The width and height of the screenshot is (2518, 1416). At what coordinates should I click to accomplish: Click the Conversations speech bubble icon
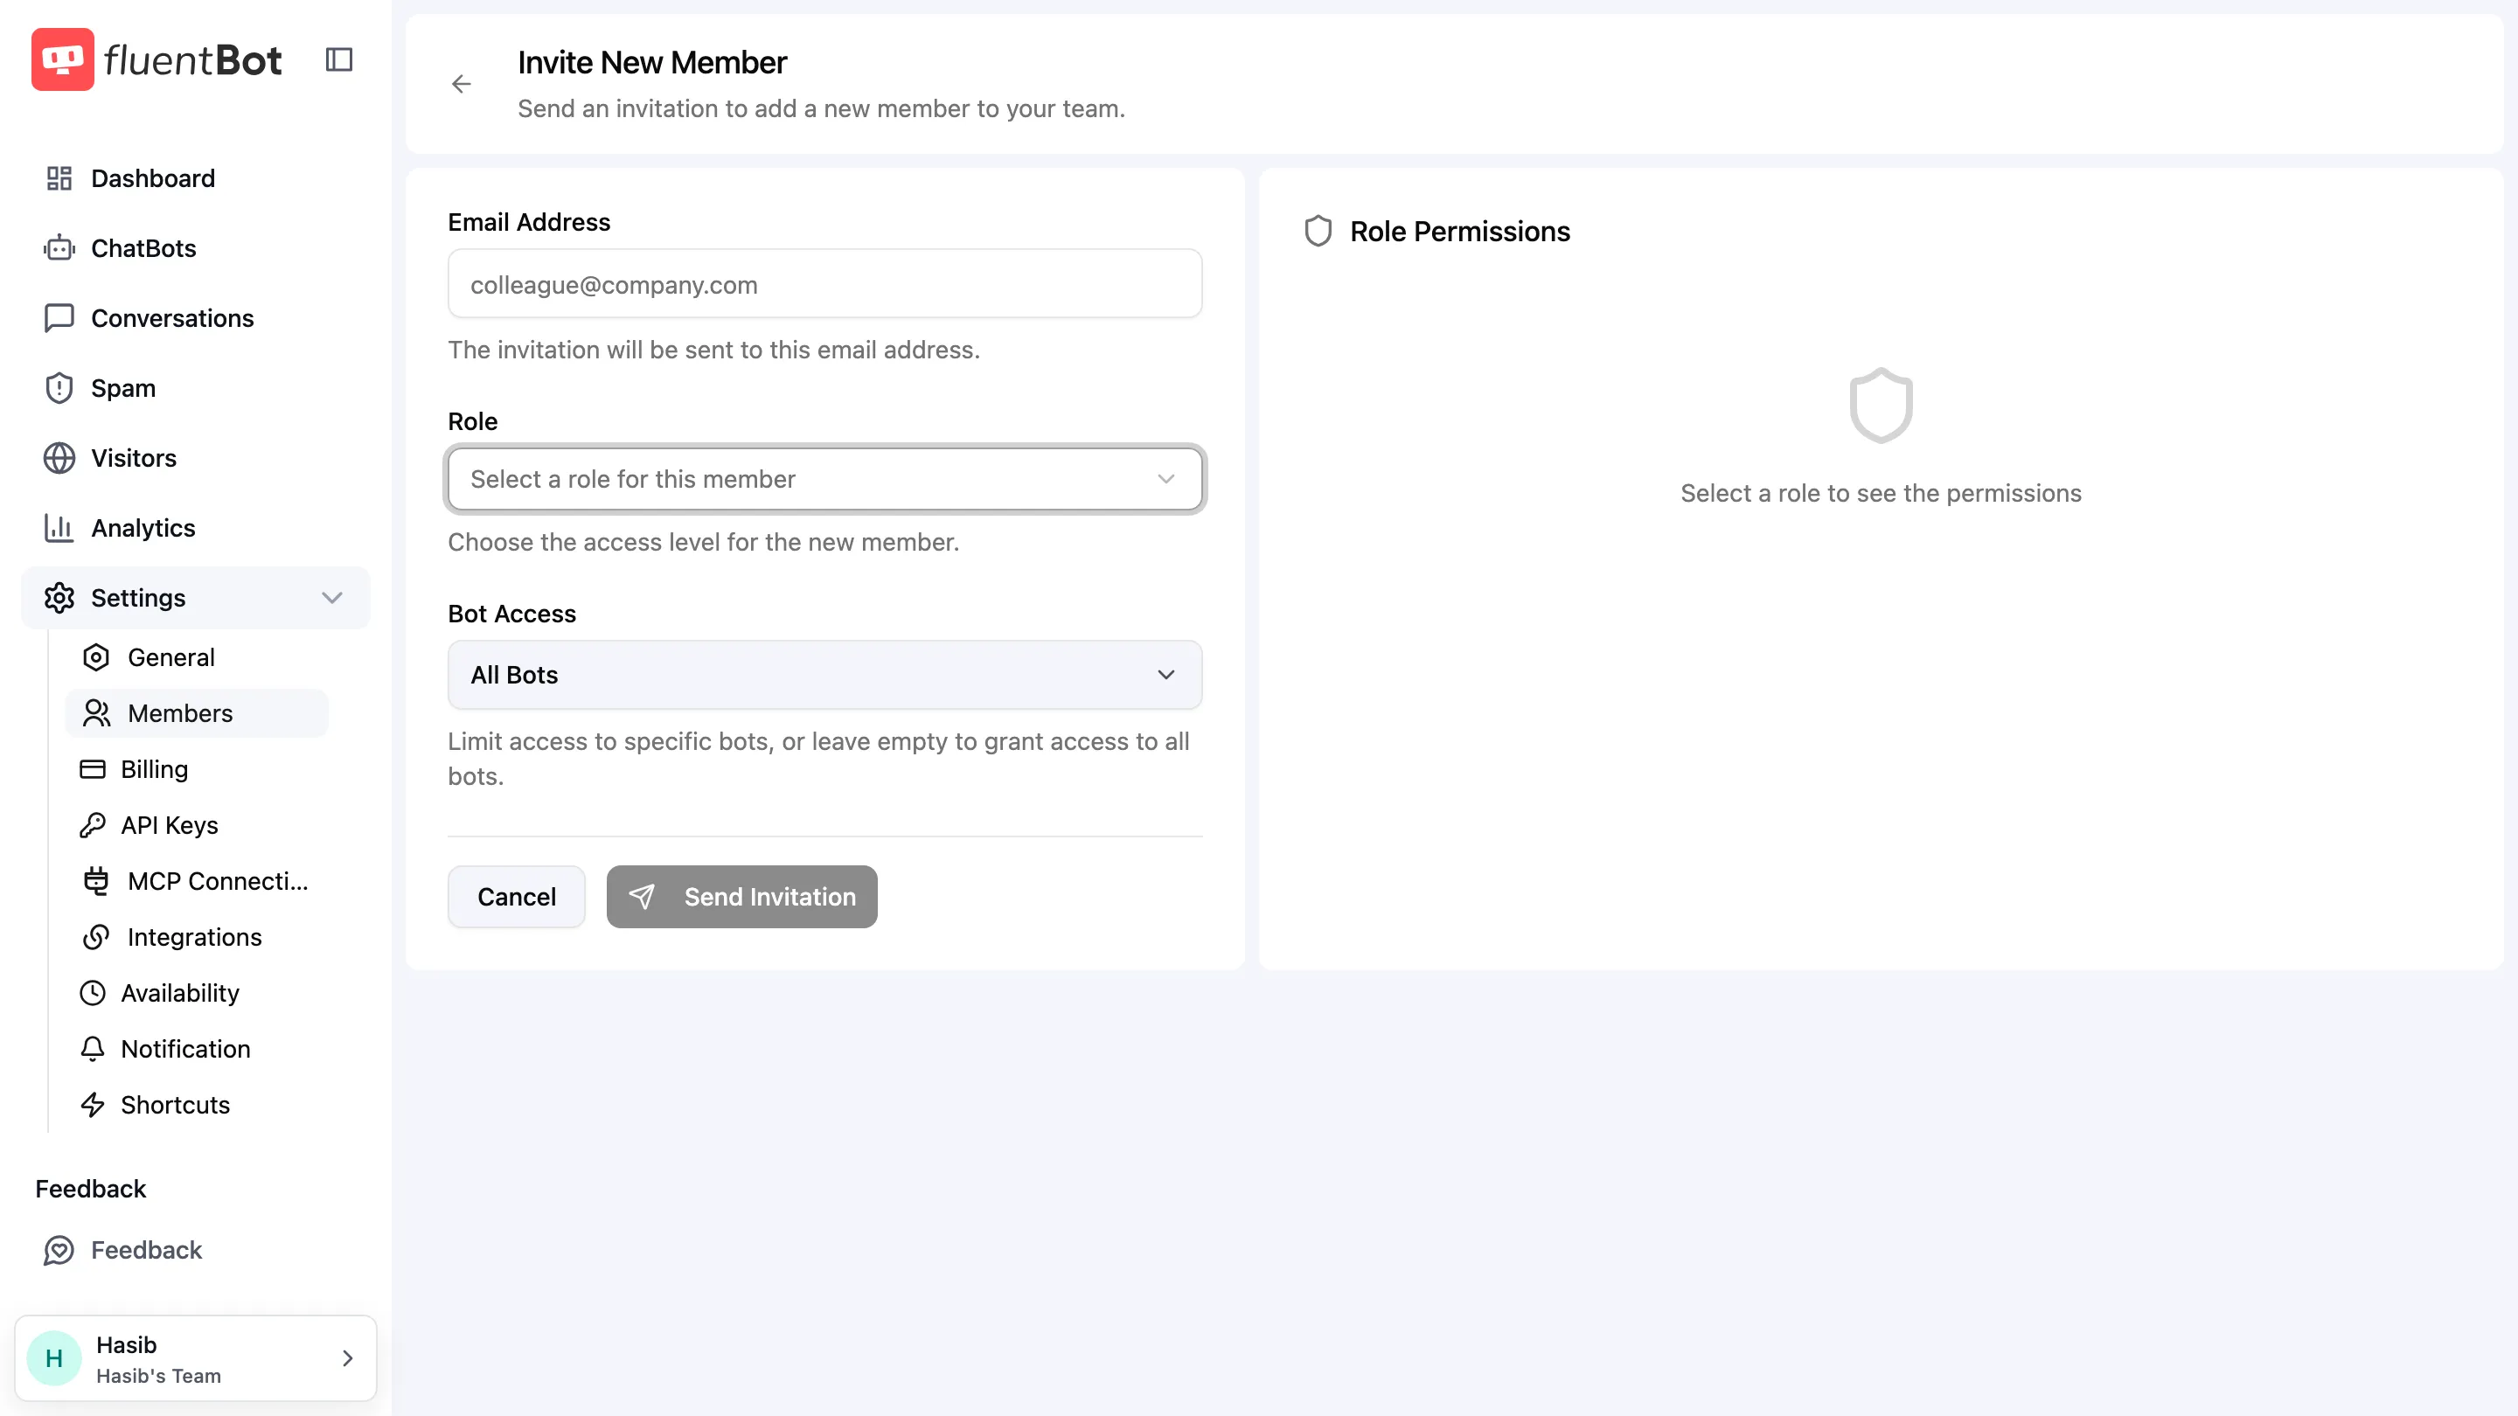(x=59, y=318)
